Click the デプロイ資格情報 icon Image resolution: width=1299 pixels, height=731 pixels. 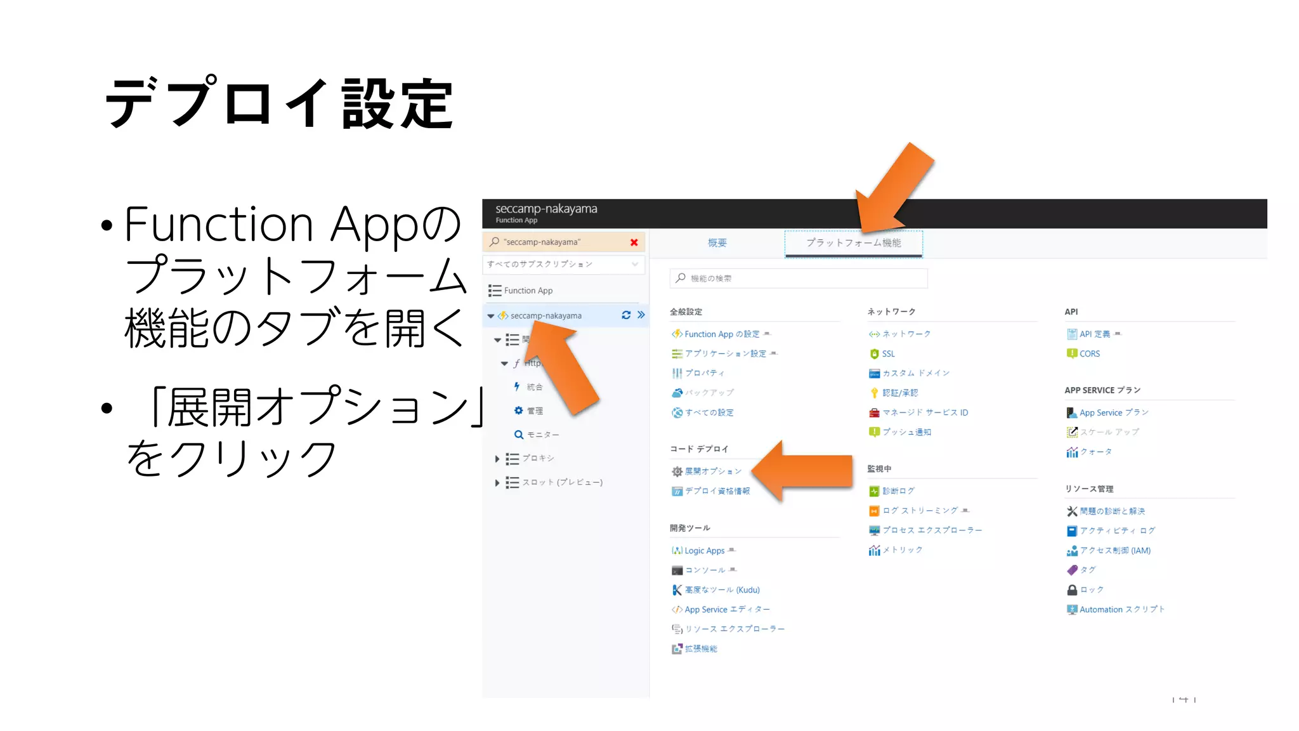(677, 491)
